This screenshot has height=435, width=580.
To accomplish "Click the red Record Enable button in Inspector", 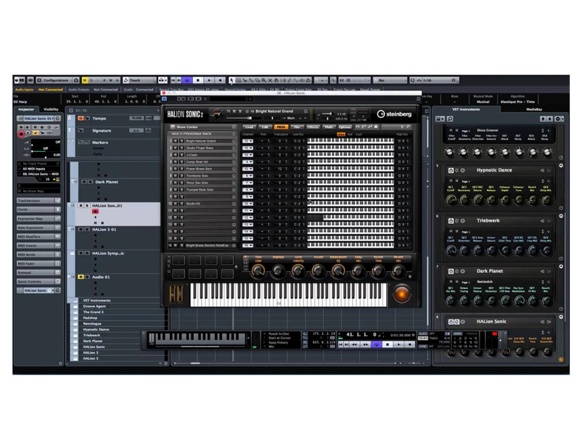I will [x=21, y=134].
